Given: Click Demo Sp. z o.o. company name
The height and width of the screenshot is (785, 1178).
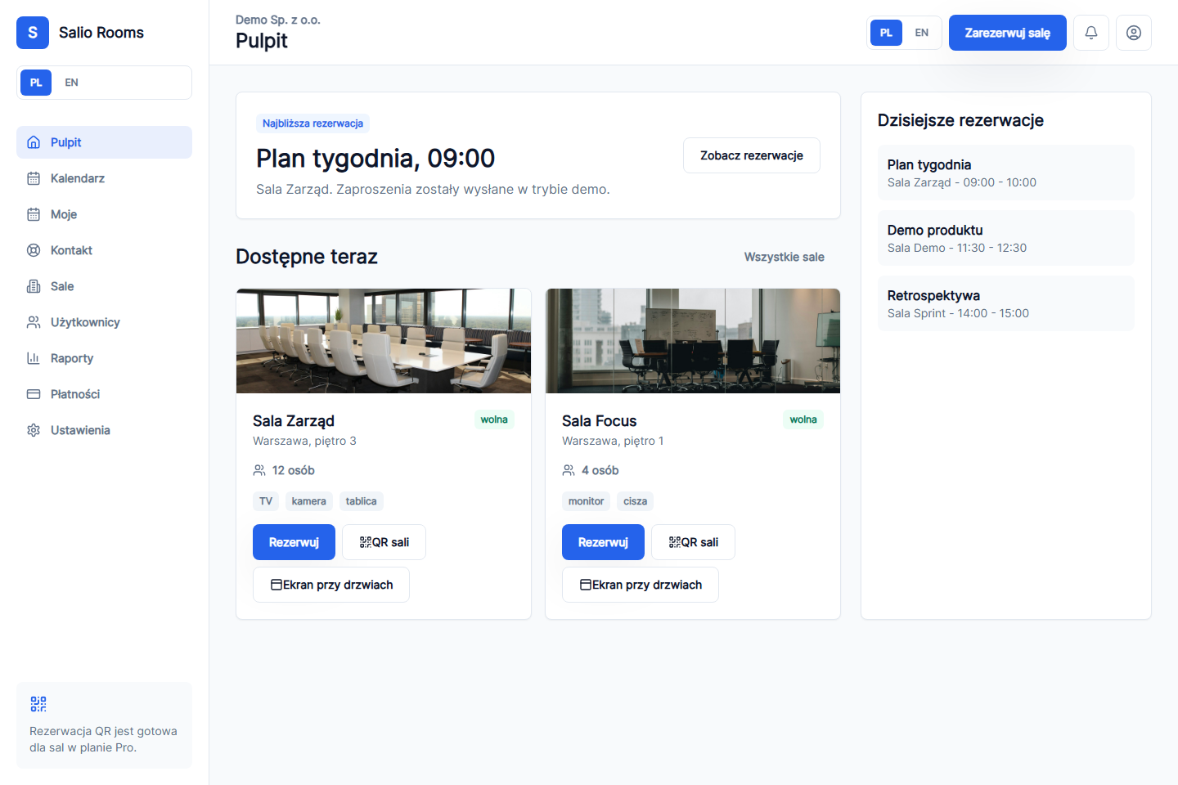Looking at the screenshot, I should [x=278, y=20].
